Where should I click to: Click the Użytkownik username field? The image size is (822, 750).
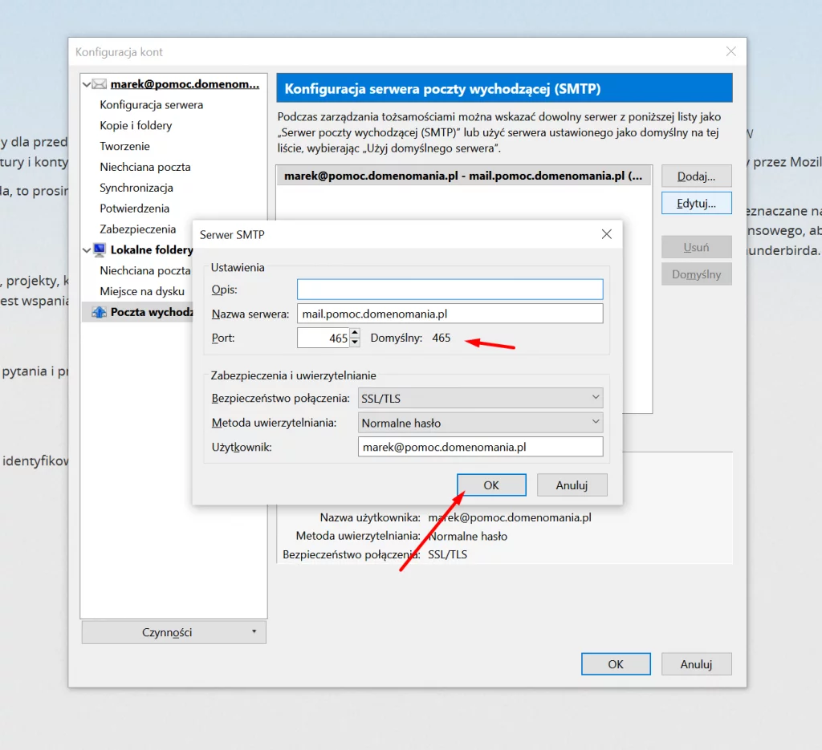tap(480, 447)
